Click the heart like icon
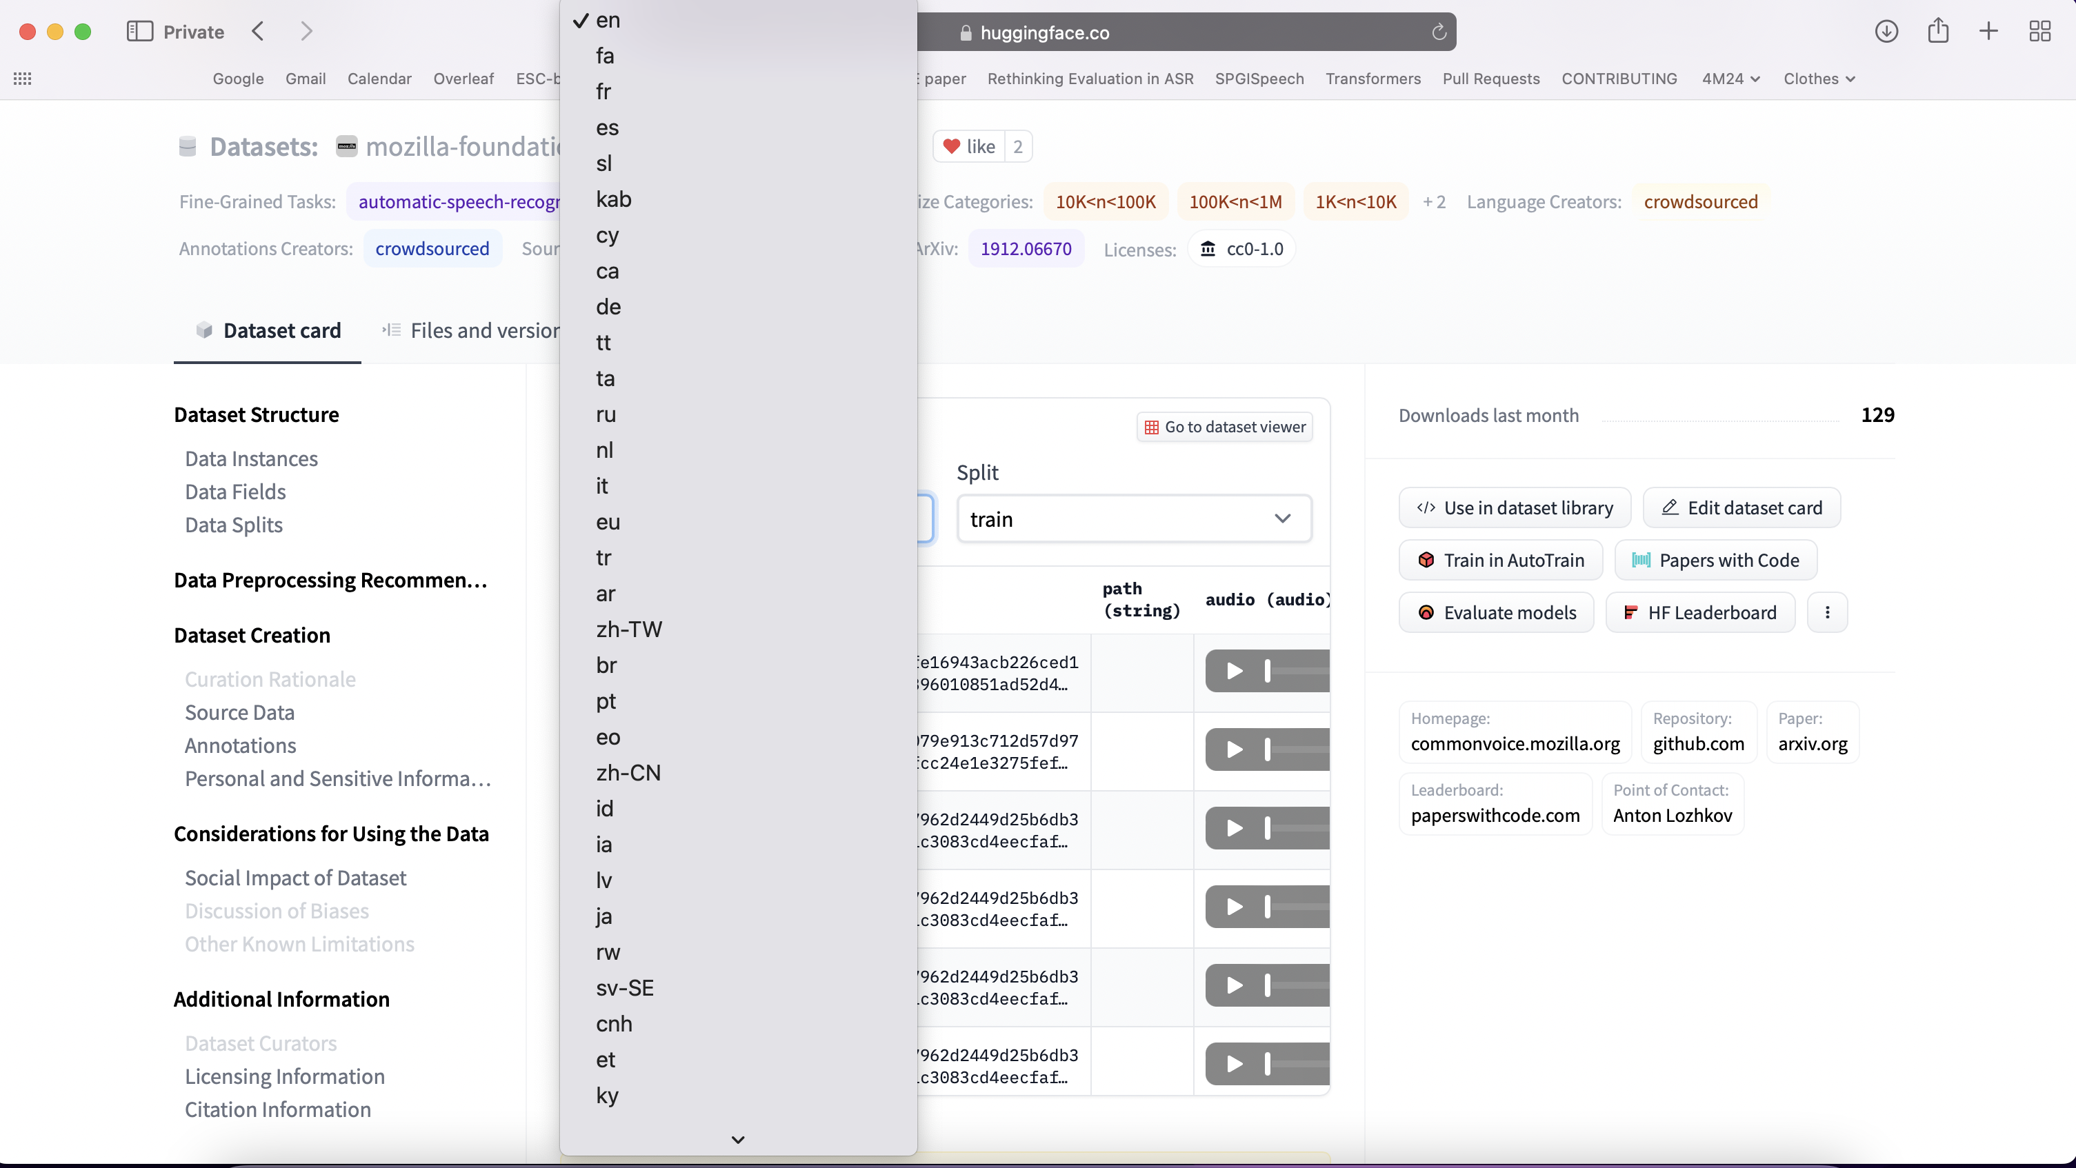2076x1168 pixels. (x=952, y=147)
